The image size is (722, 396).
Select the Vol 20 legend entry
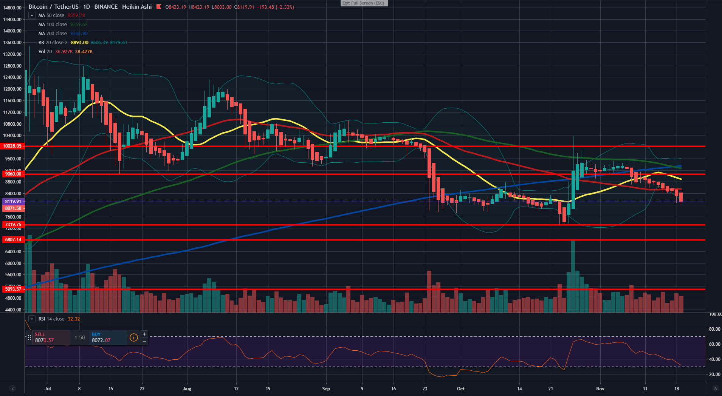45,52
